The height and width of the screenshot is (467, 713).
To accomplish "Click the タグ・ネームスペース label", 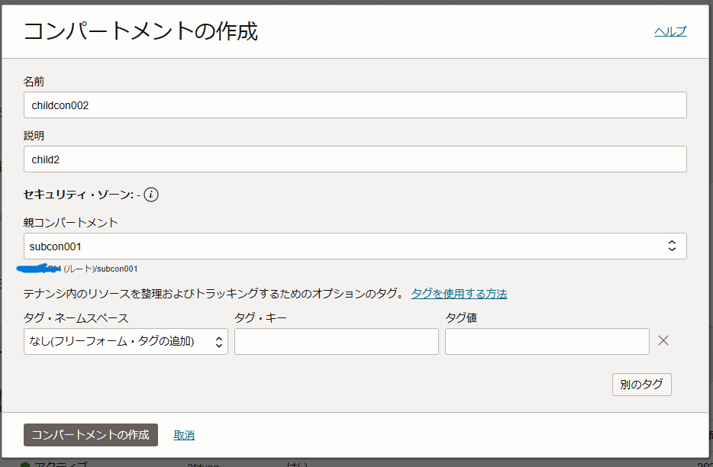I will point(76,318).
